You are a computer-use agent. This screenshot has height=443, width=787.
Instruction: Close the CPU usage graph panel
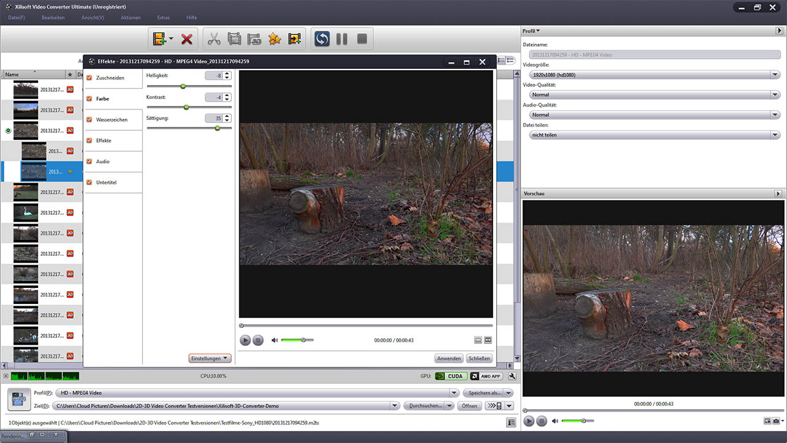click(x=6, y=376)
